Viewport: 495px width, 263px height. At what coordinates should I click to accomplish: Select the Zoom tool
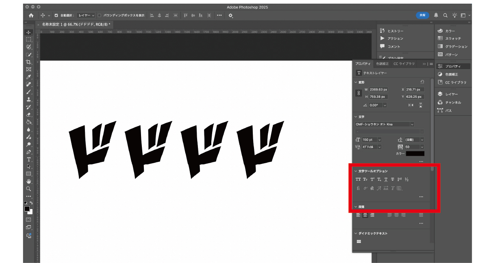click(x=28, y=189)
